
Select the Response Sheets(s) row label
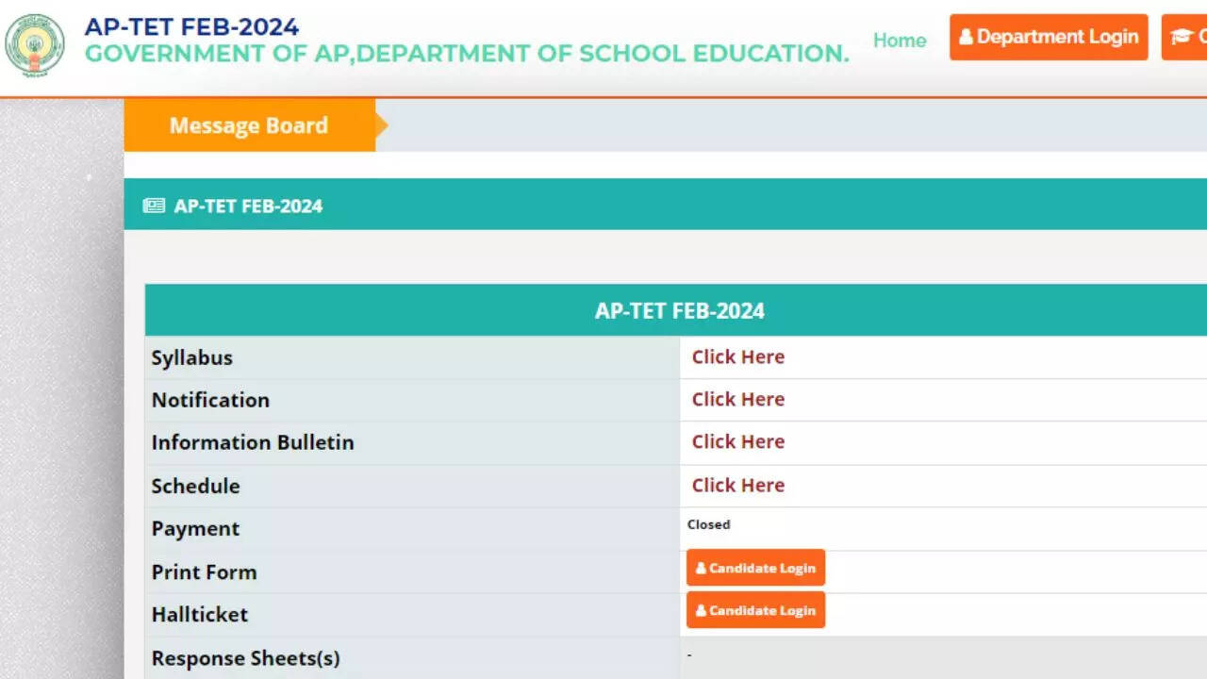[x=245, y=658]
